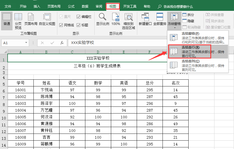Click the formula bar cancel X icon
Screen dimensions: 234x149
[x=42, y=43]
